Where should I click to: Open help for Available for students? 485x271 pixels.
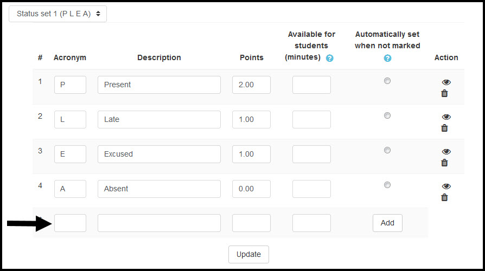[330, 58]
